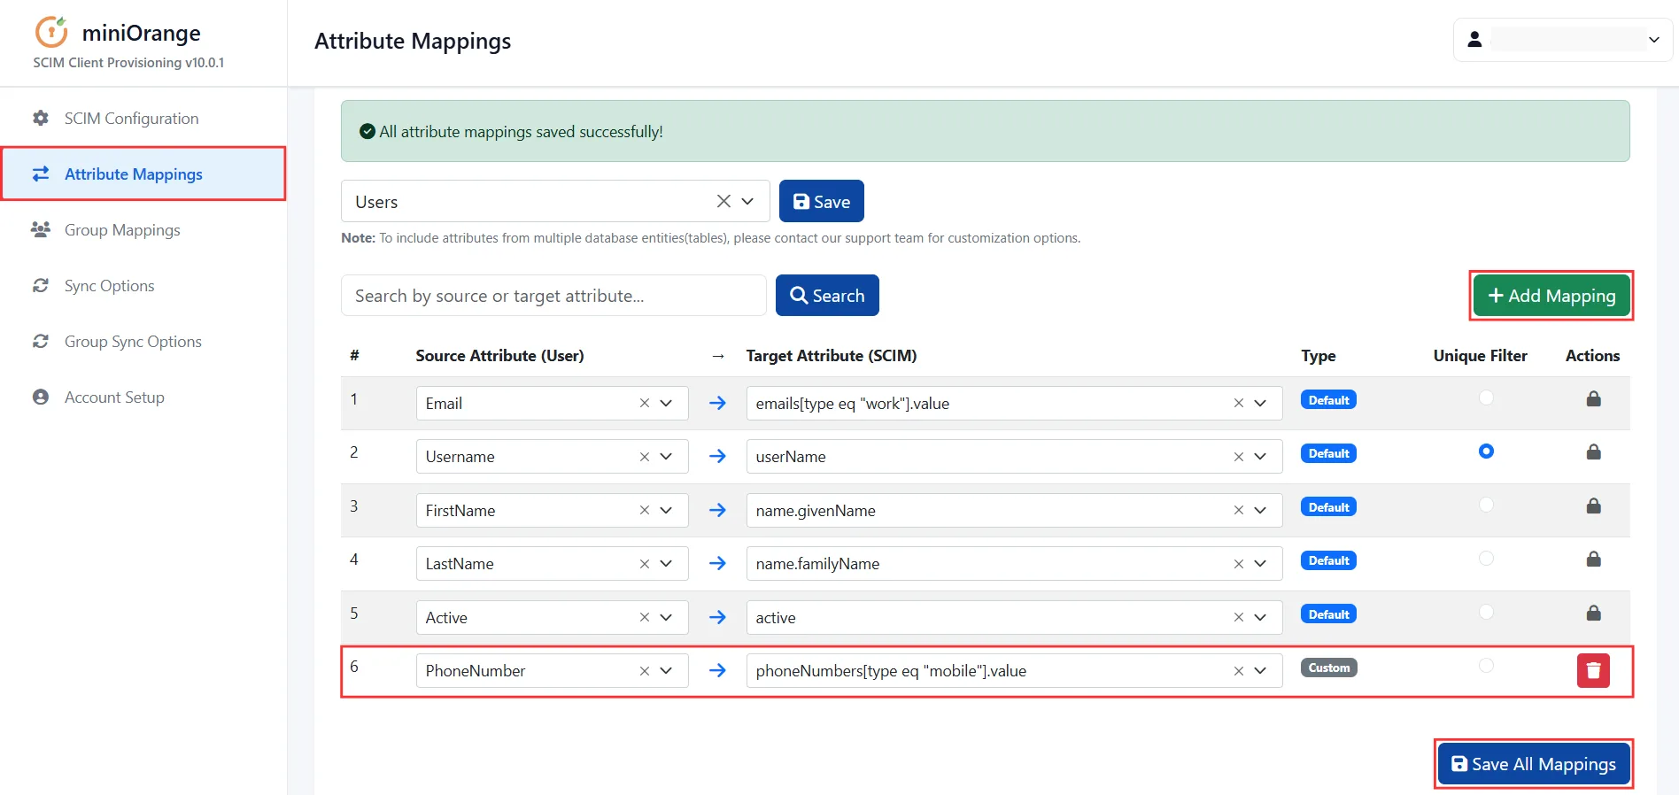This screenshot has width=1679, height=795.
Task: Clear the FirstName source attribute with X
Action: 645,510
